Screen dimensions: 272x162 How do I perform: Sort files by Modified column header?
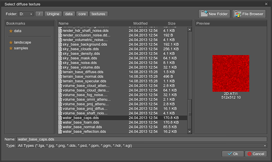(x=140, y=23)
